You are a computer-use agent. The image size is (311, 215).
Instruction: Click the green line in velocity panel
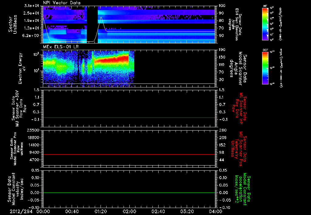[x=129, y=193]
